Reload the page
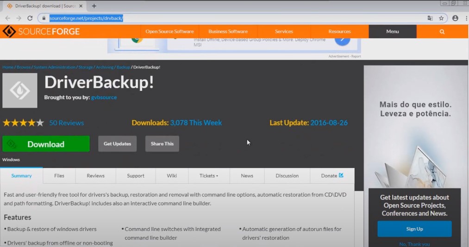469x247 pixels. click(x=30, y=18)
